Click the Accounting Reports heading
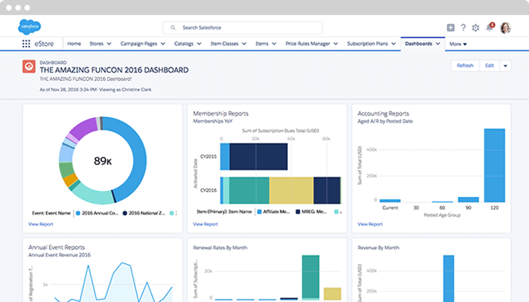This screenshot has height=302, width=529. click(x=383, y=113)
